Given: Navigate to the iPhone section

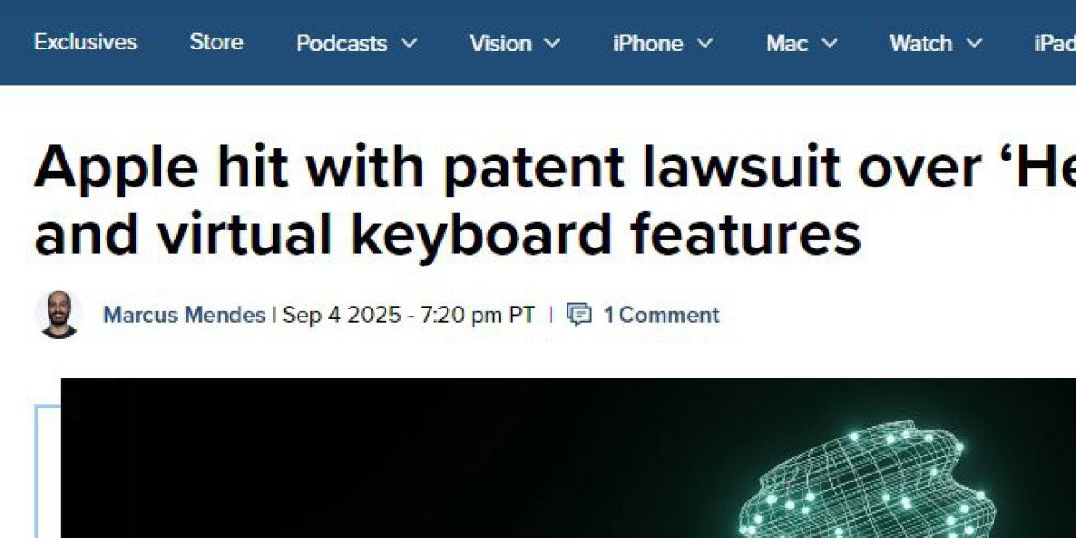Looking at the screenshot, I should click(x=647, y=43).
